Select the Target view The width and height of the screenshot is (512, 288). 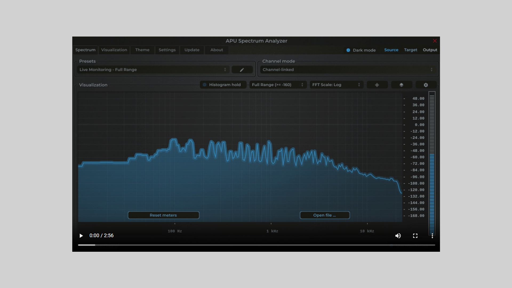[411, 50]
